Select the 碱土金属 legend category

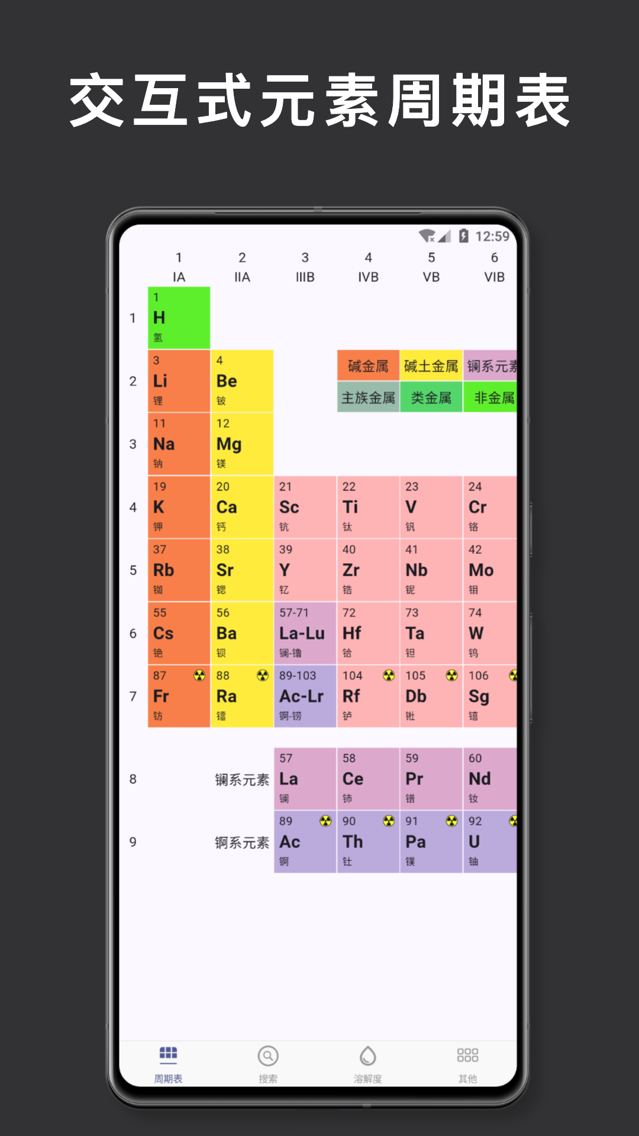click(431, 366)
